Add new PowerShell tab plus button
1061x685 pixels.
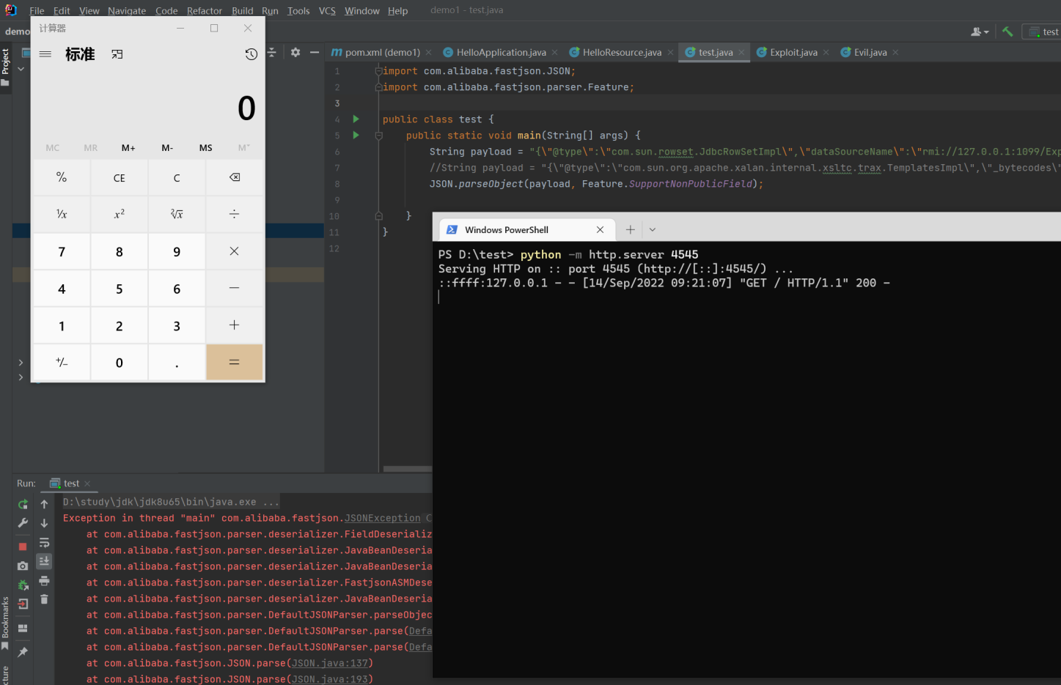(x=630, y=229)
